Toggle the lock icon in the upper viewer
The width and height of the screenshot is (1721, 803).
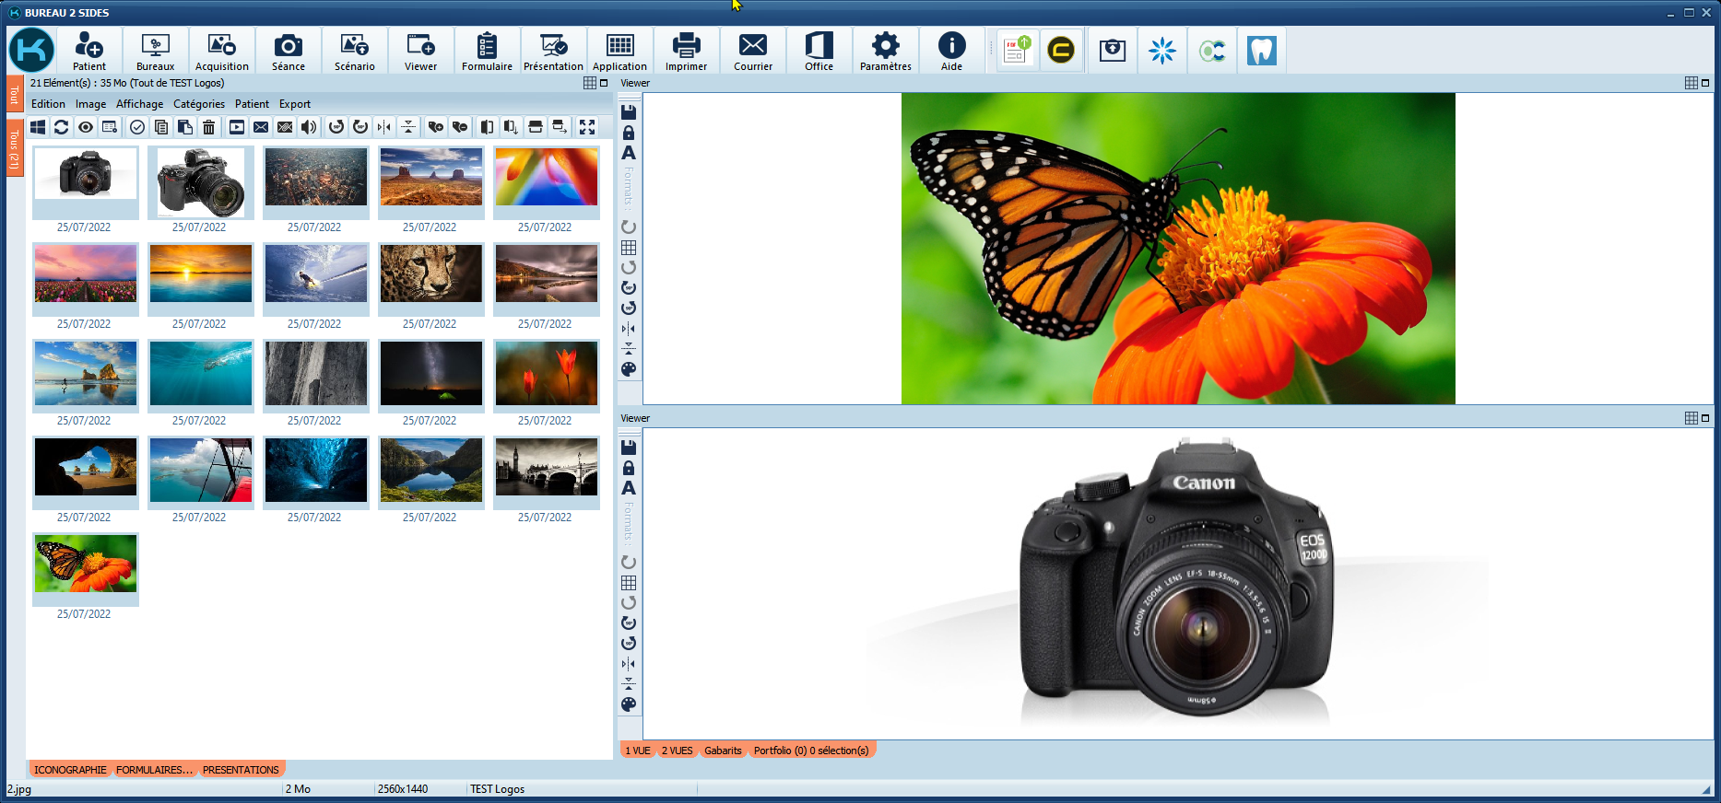point(629,133)
